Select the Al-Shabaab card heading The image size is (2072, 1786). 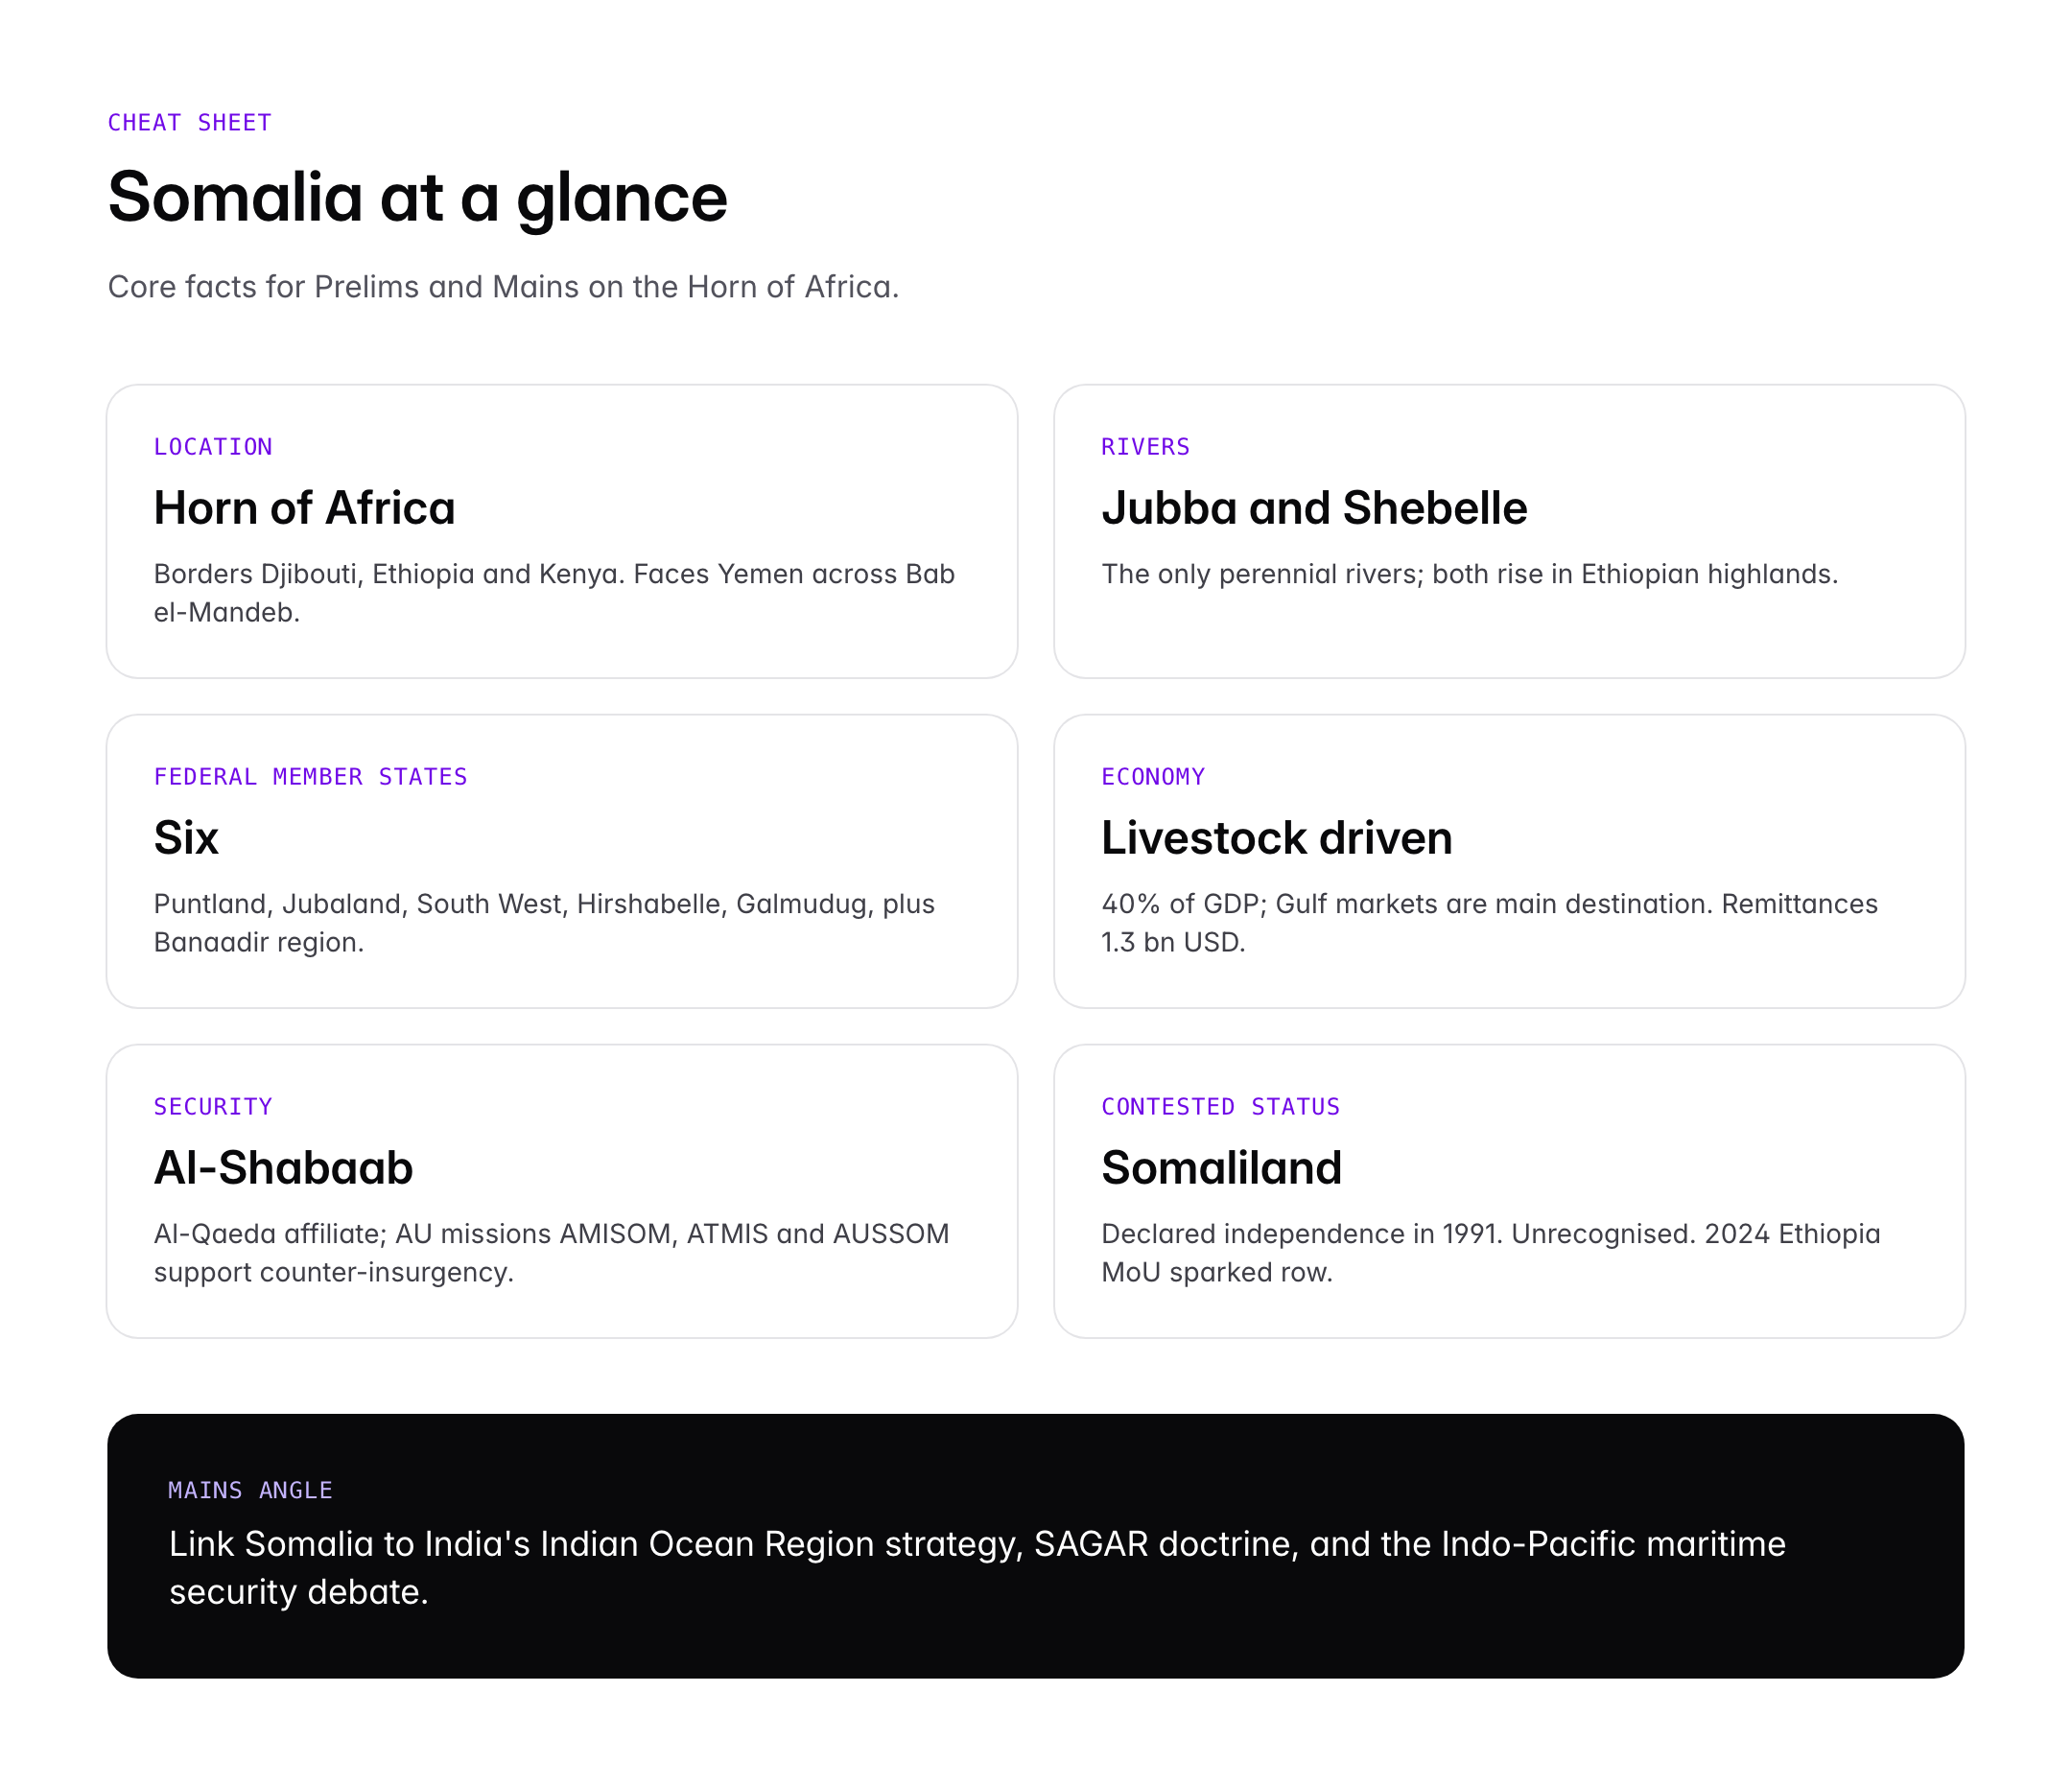[283, 1168]
